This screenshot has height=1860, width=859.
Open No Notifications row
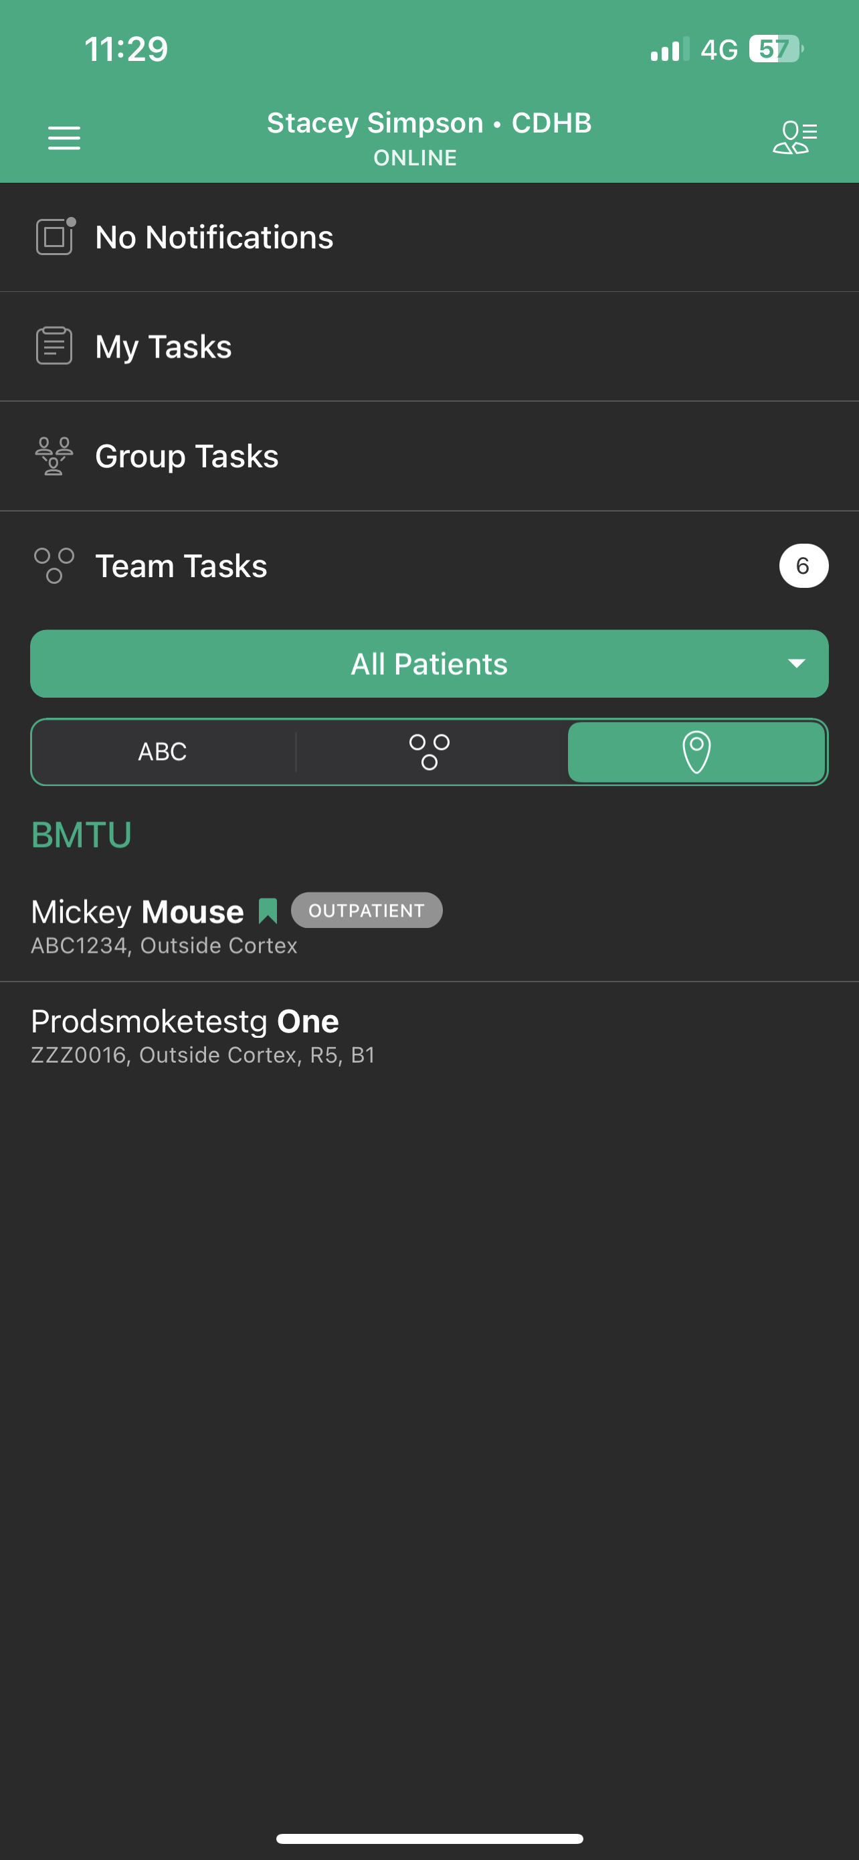[x=214, y=238]
